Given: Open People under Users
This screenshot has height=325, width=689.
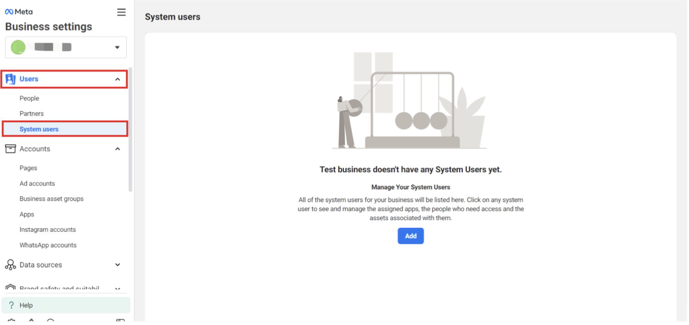Looking at the screenshot, I should 29,99.
